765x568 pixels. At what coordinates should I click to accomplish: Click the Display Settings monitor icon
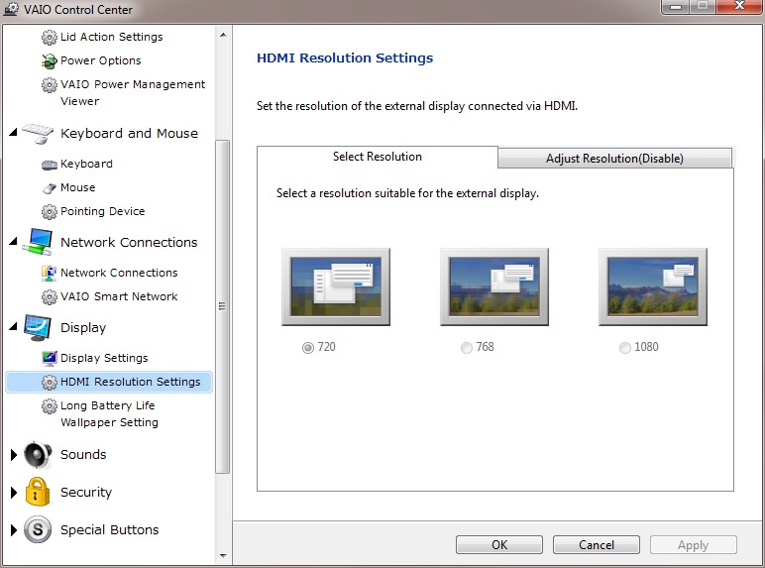coord(50,358)
